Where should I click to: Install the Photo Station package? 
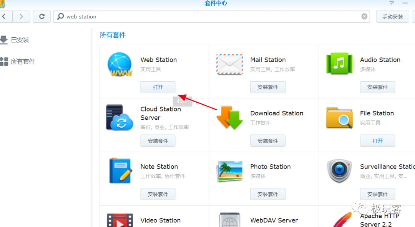coord(268,194)
